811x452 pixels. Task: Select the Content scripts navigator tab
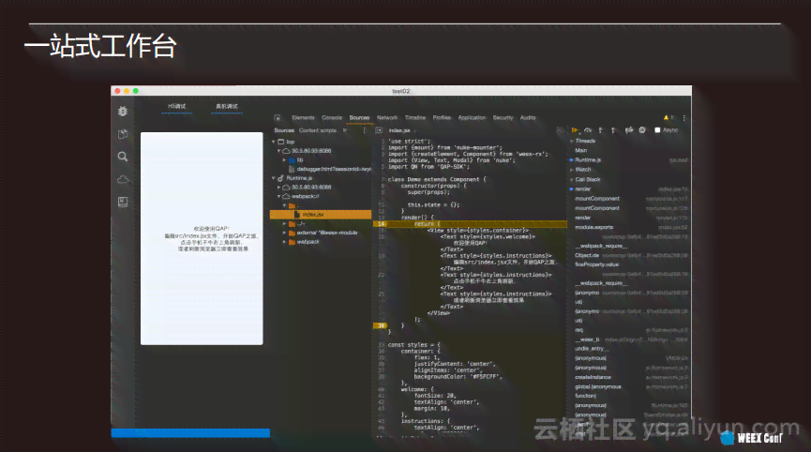pos(318,130)
